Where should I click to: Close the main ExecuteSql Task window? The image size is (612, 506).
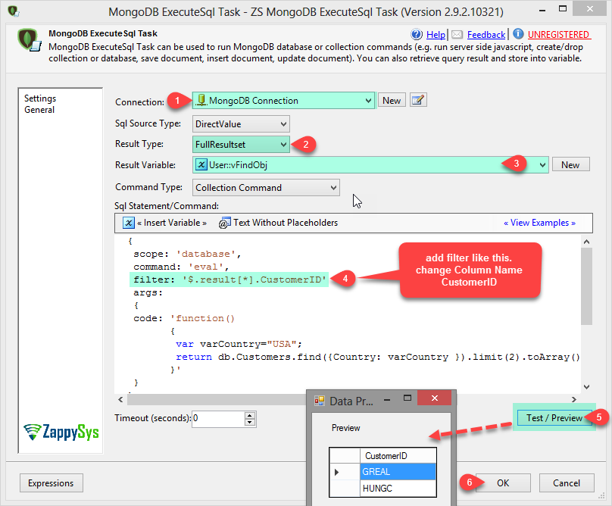point(590,8)
